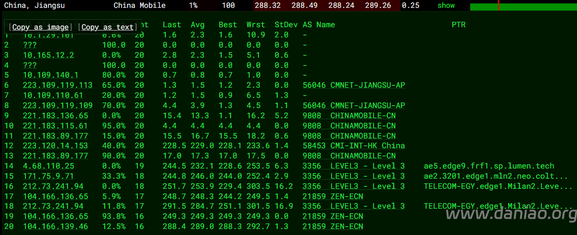Open hop 8 IP 223.109.119.109
Image resolution: width=577 pixels, height=235 pixels.
click(x=57, y=106)
